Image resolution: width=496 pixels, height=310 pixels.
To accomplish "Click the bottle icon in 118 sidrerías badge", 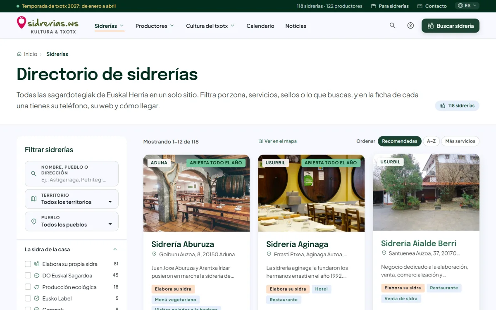I will click(x=443, y=106).
